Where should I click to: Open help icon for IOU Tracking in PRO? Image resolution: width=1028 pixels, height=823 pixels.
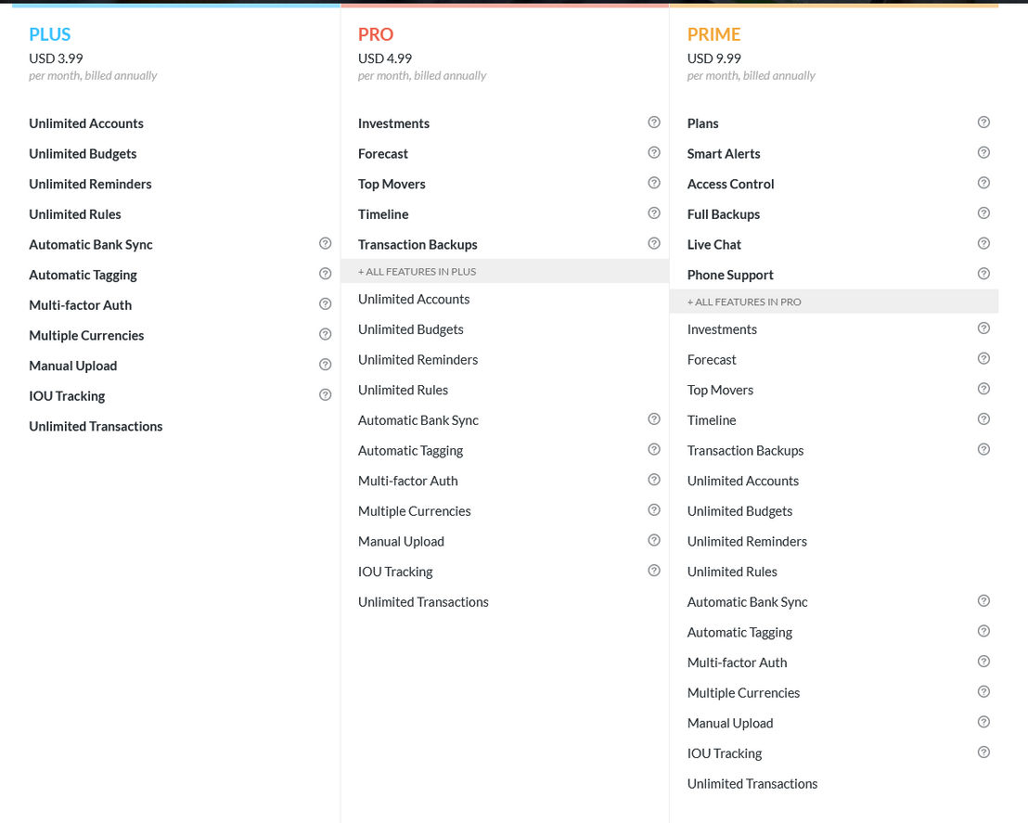coord(654,571)
